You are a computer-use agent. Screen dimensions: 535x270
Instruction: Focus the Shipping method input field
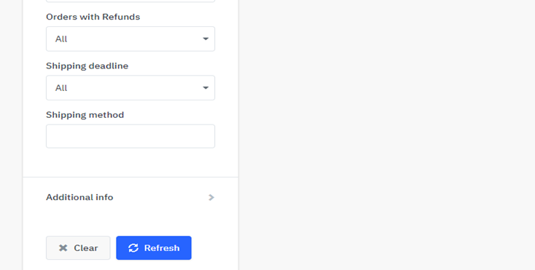pyautogui.click(x=130, y=136)
